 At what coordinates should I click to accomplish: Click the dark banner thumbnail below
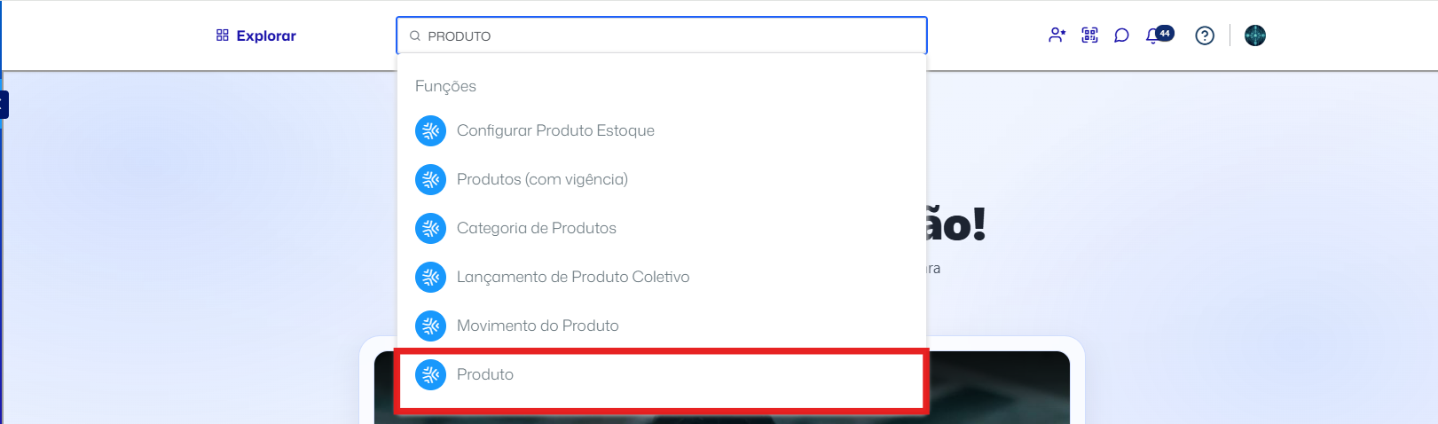(998, 388)
